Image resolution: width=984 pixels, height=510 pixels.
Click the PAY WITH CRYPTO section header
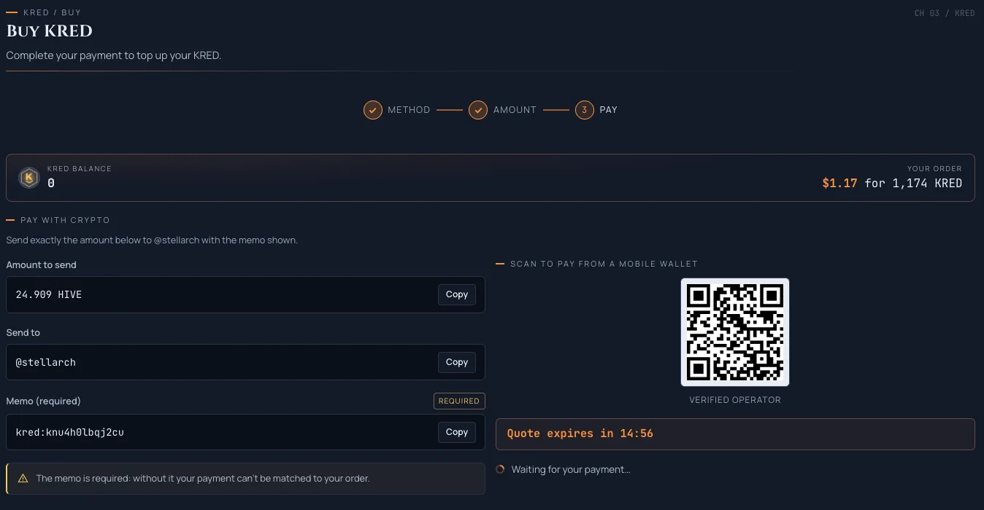(x=65, y=220)
